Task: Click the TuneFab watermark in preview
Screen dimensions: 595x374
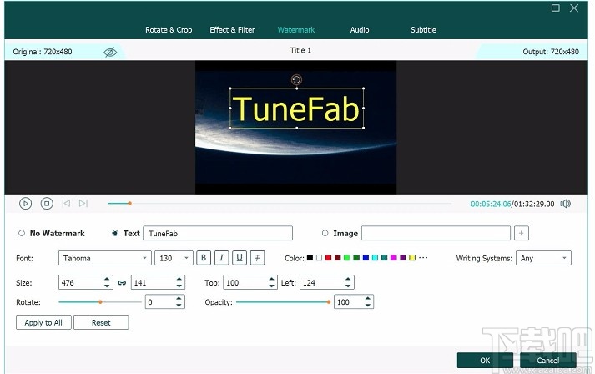Action: [x=296, y=109]
